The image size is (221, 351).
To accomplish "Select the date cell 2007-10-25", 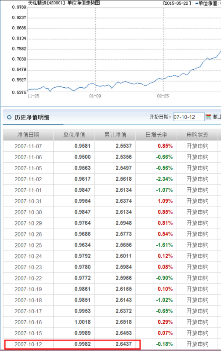I will point(28,245).
